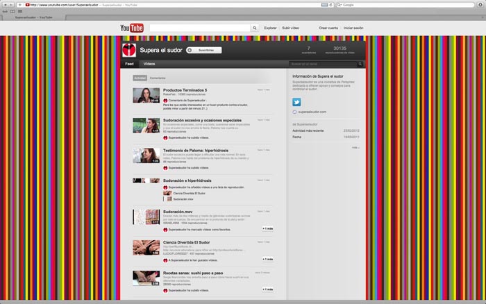Switch to the Feed tab
This screenshot has height=304, width=486.
(x=129, y=64)
